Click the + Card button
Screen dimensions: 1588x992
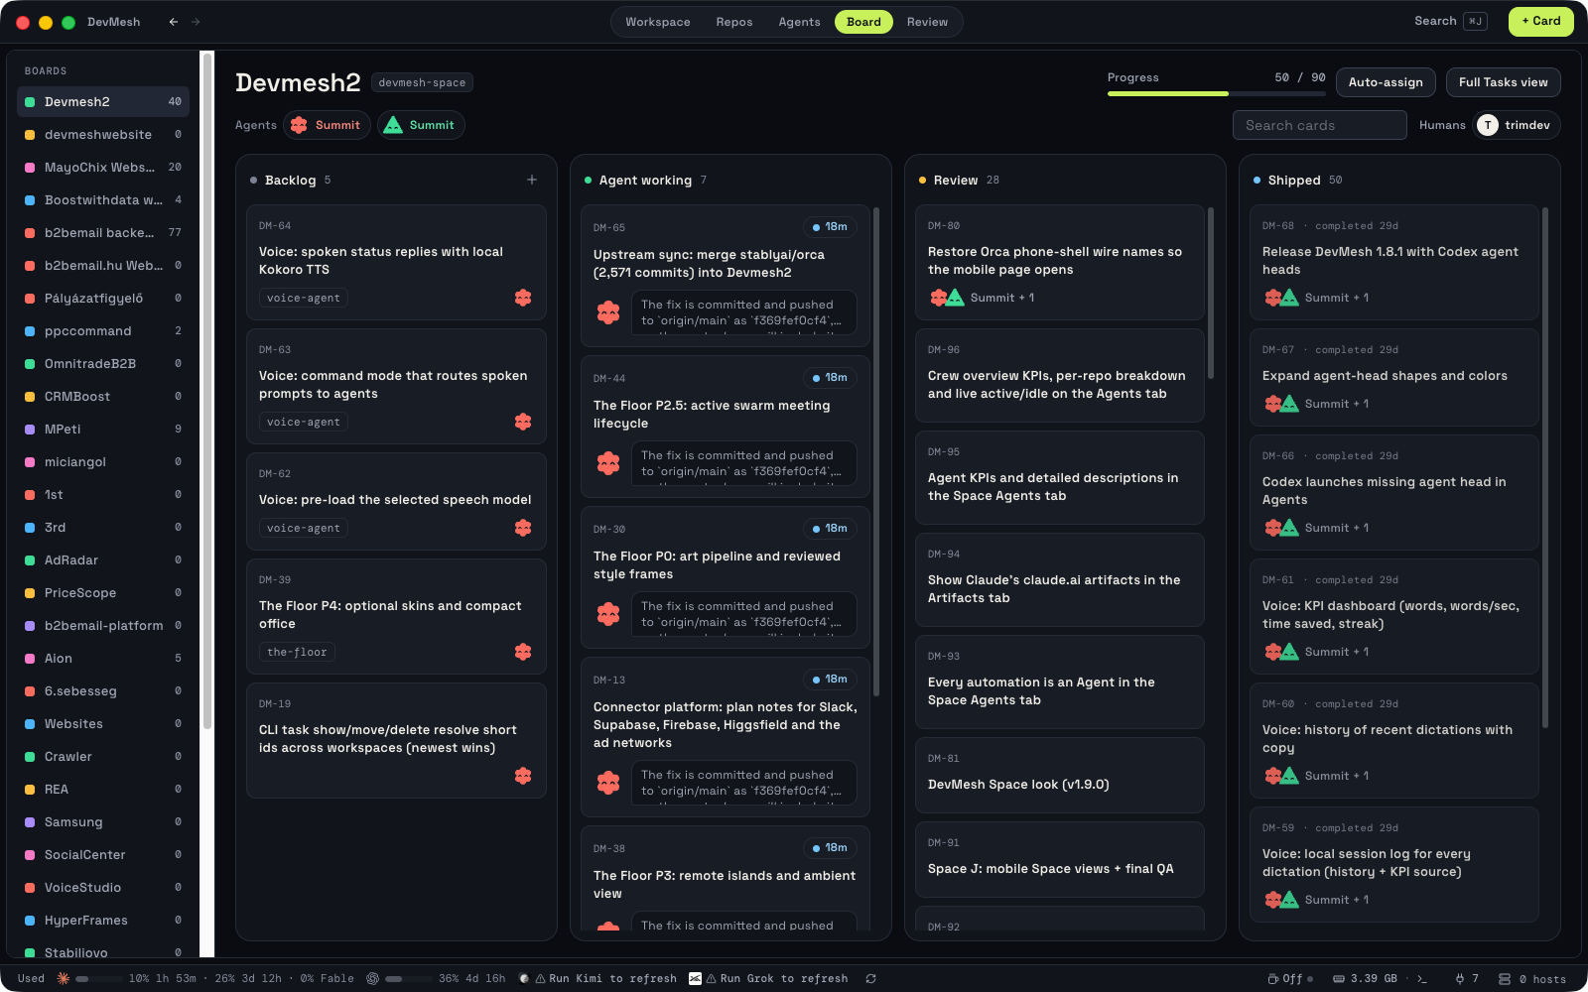point(1541,21)
